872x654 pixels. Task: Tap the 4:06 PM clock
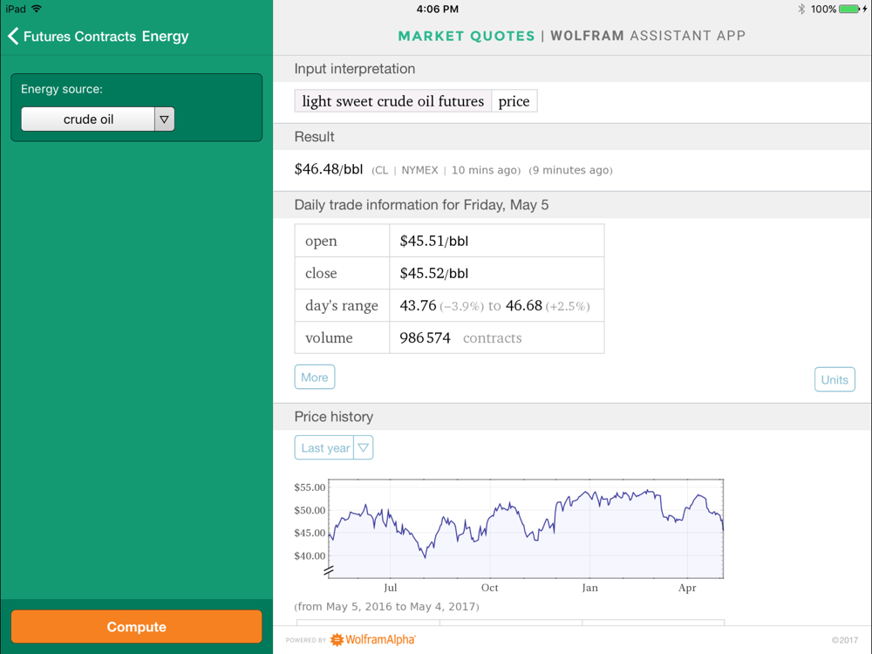[x=437, y=9]
